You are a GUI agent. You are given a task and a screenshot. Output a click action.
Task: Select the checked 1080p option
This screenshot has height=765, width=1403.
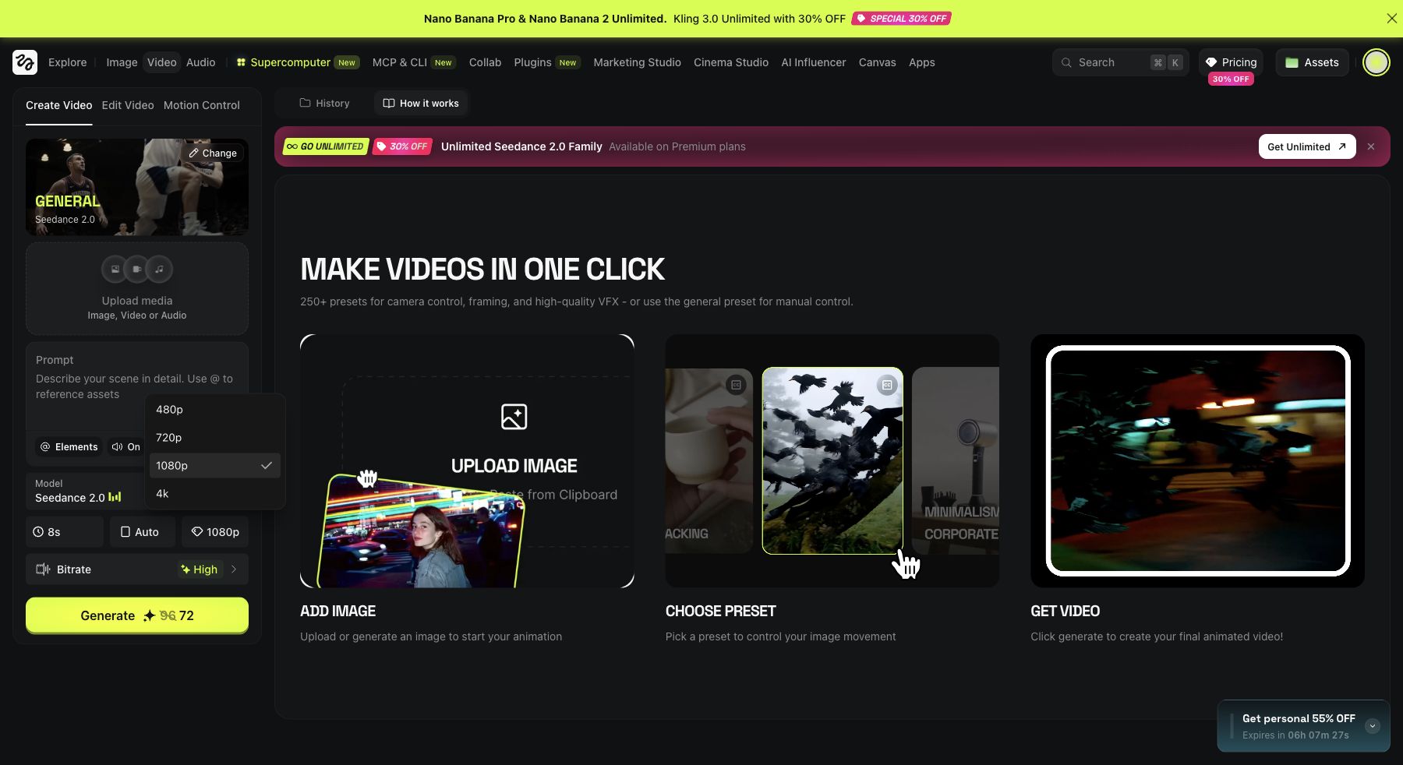pos(215,466)
